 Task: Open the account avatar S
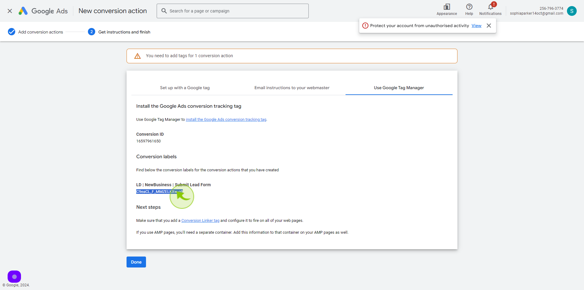(572, 11)
